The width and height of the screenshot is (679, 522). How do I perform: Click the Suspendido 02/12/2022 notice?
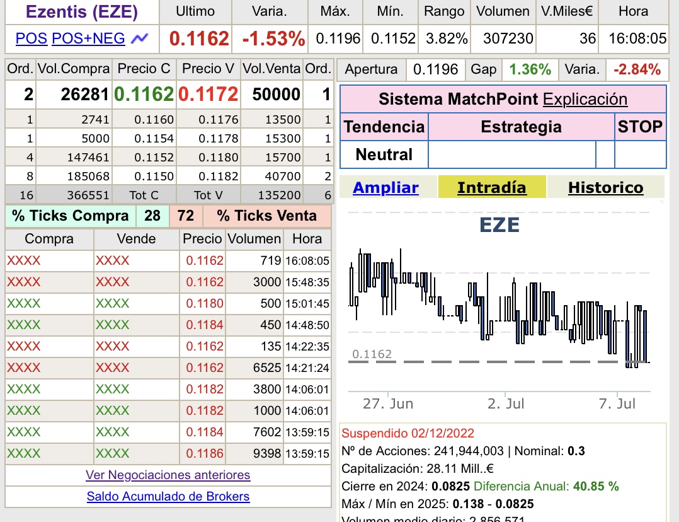[408, 434]
